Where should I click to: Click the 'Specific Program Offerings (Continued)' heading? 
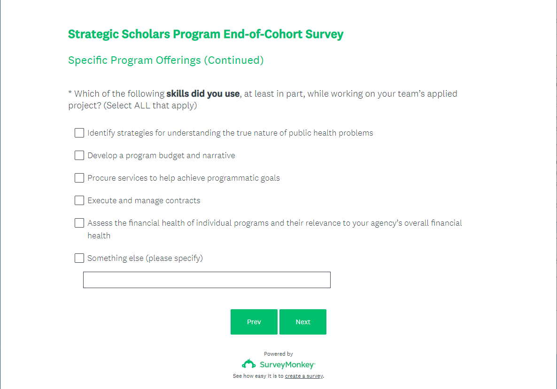pos(166,60)
